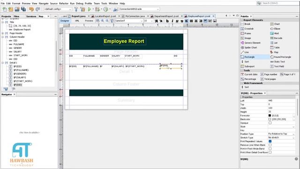Open the default config dropdown
This screenshot has height=169, width=300.
(x=58, y=9)
